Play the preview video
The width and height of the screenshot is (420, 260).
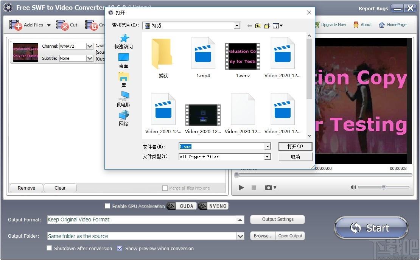241,188
